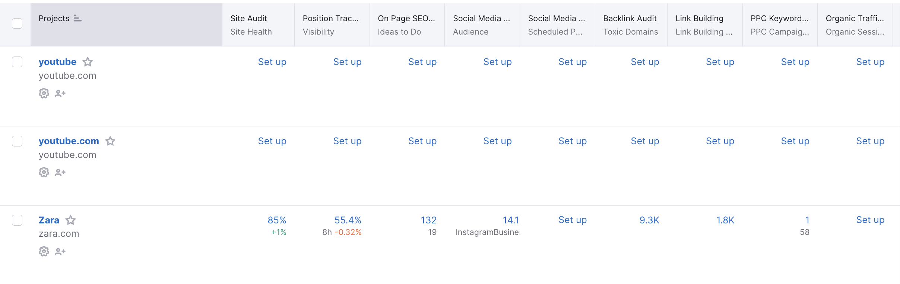This screenshot has width=900, height=284.
Task: Open Zara's 85% Site Health result
Action: click(x=277, y=220)
